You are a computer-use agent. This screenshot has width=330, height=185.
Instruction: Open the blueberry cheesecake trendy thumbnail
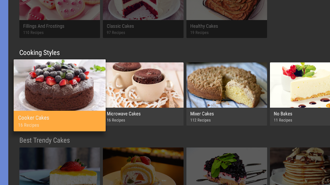pos(227,166)
